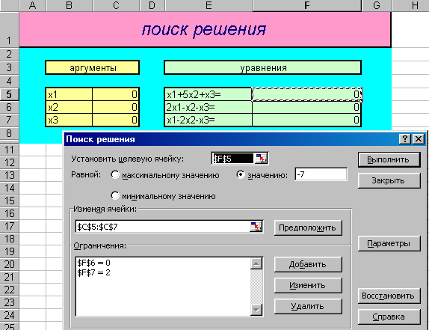The width and height of the screenshot is (429, 330).
Task: Select constraint $F$7 = 2 in list
Action: 94,273
